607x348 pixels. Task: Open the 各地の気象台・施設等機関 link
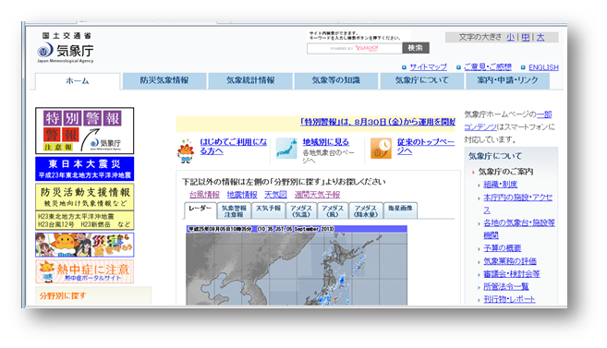519,229
